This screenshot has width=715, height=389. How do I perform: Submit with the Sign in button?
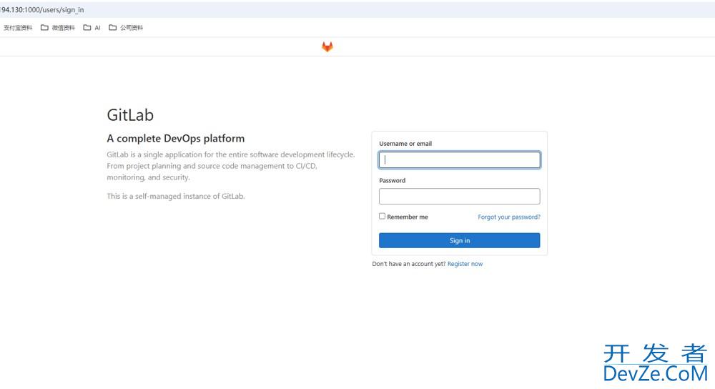point(459,240)
